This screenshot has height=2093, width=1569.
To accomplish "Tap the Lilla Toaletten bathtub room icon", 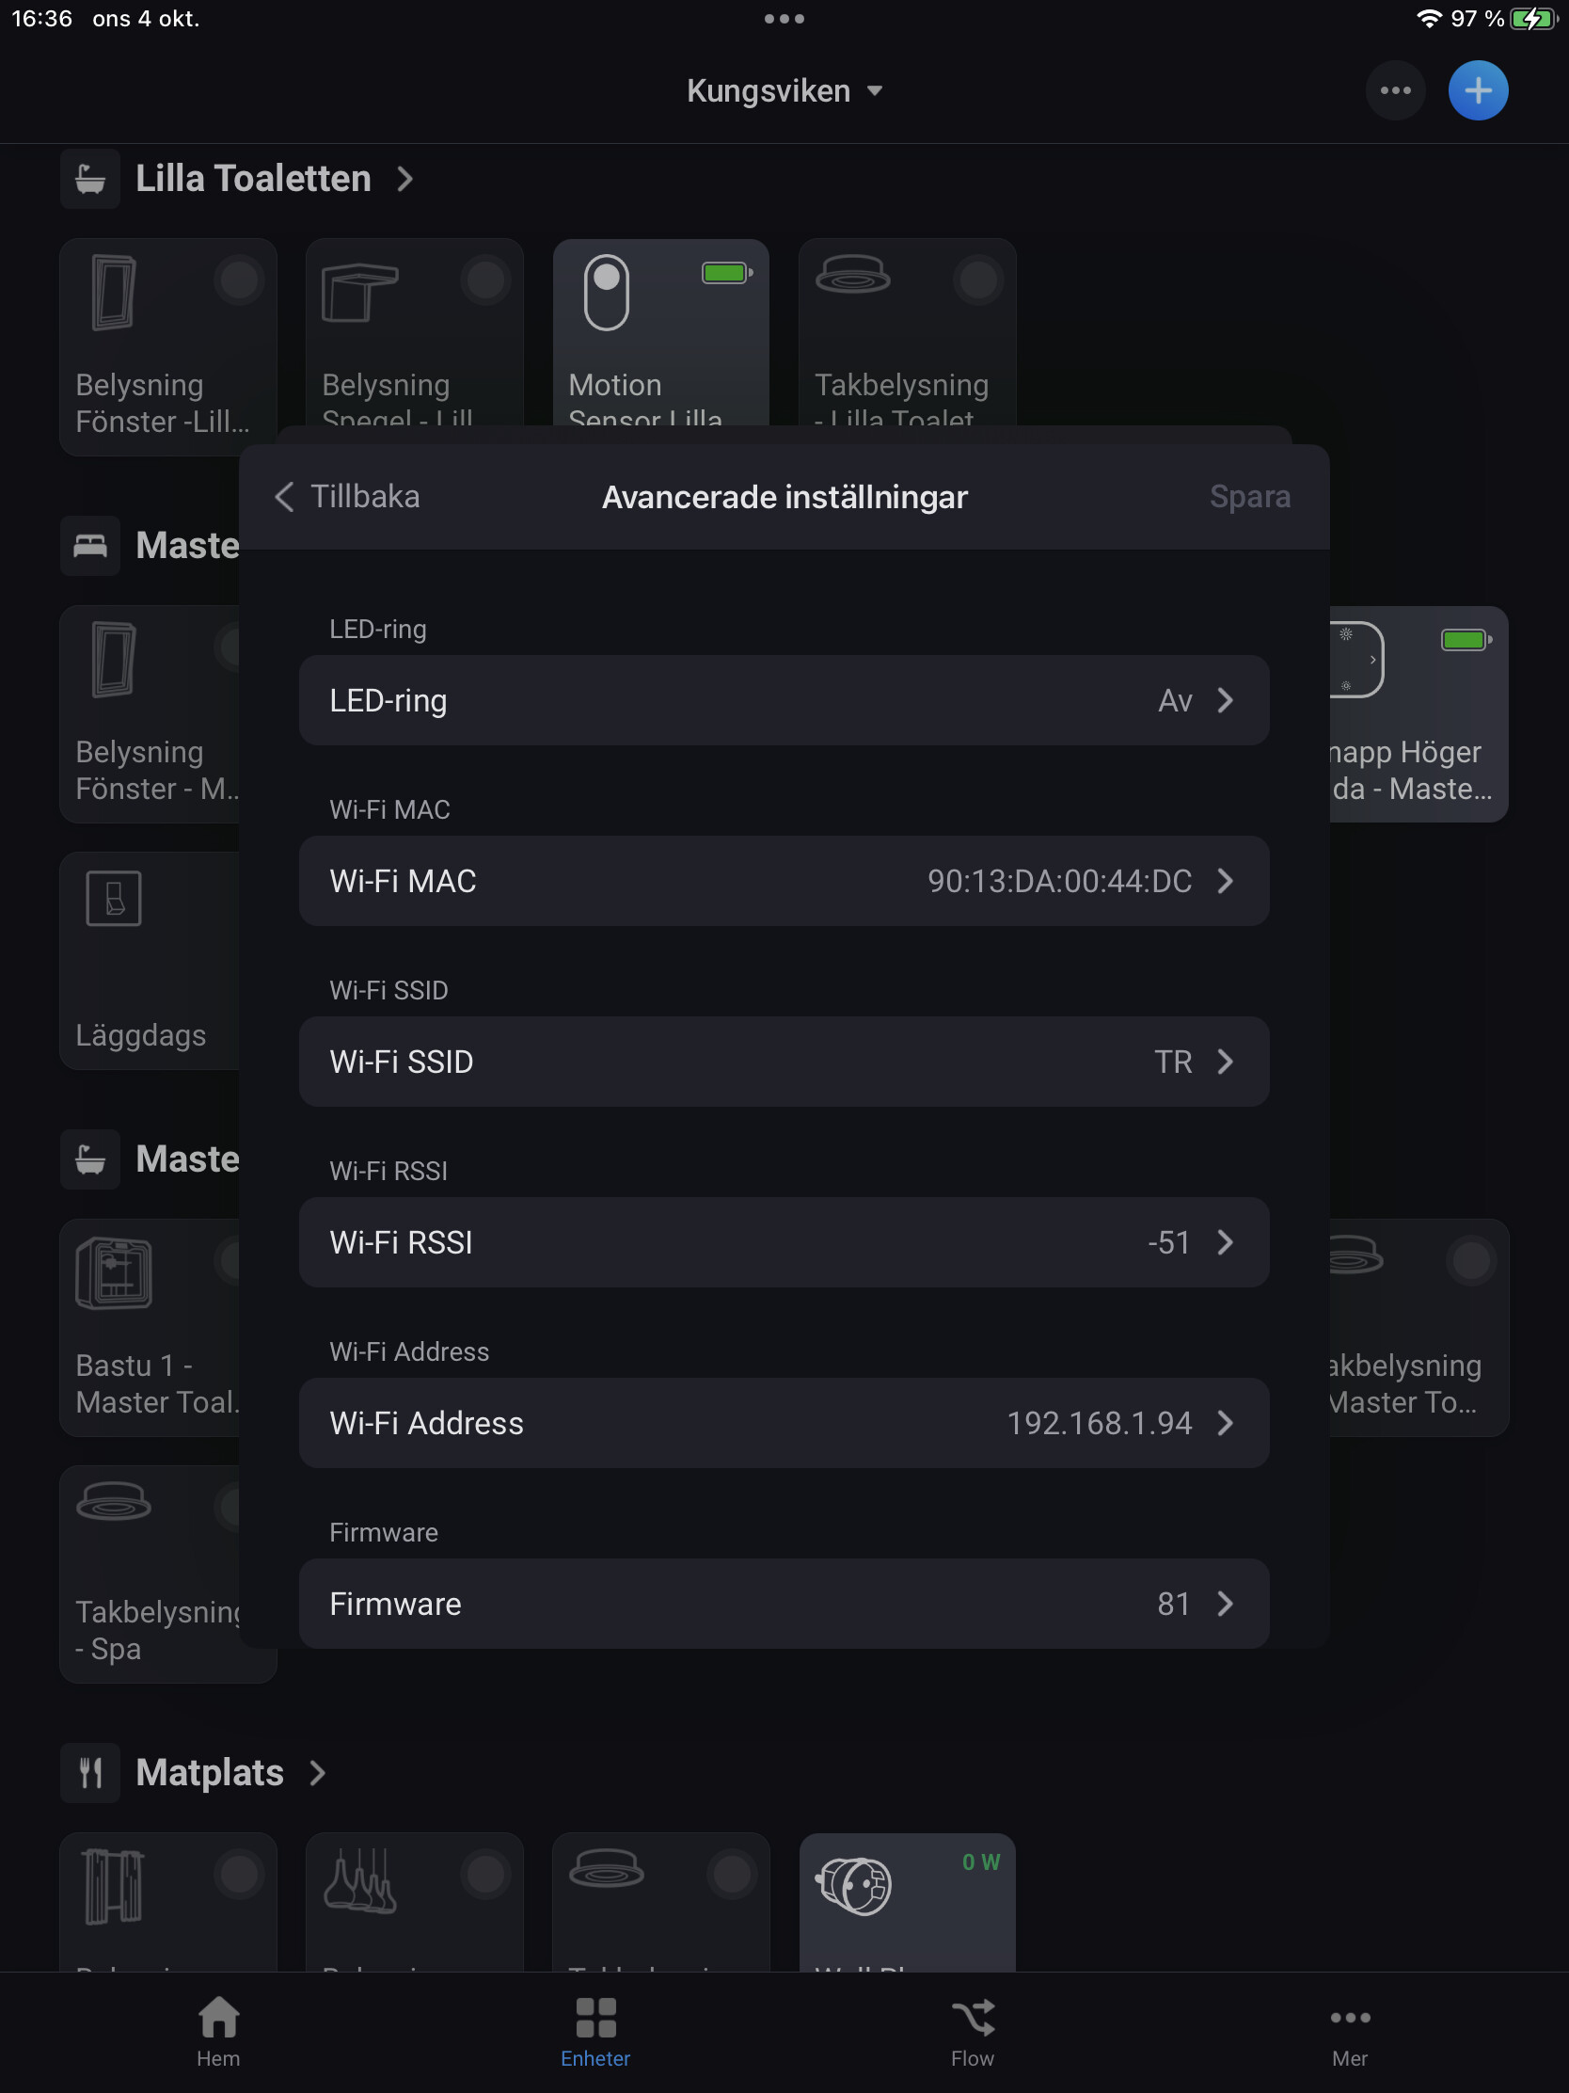I will click(91, 179).
